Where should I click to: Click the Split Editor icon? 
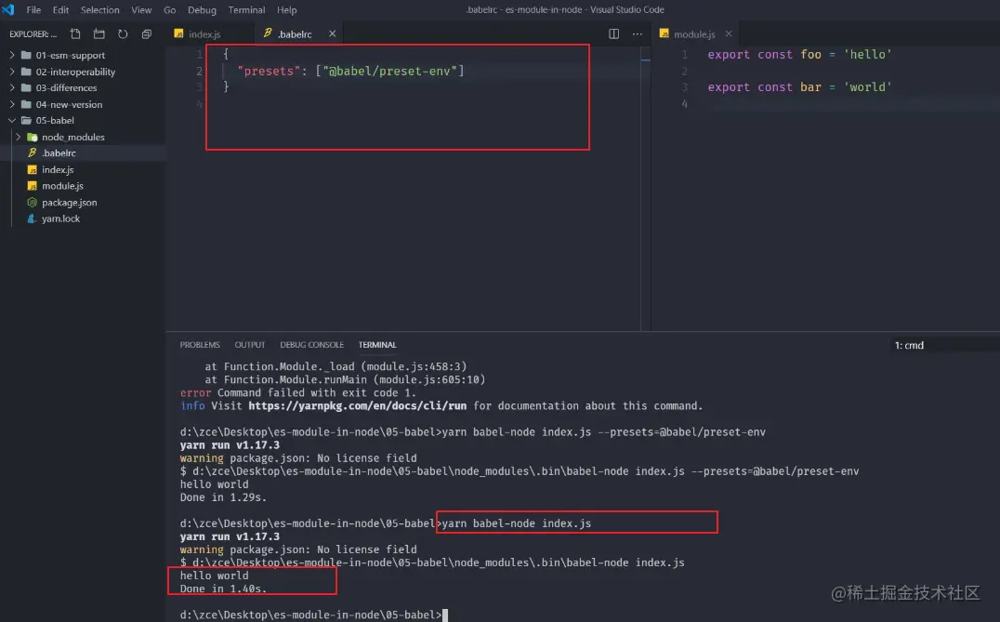point(613,33)
